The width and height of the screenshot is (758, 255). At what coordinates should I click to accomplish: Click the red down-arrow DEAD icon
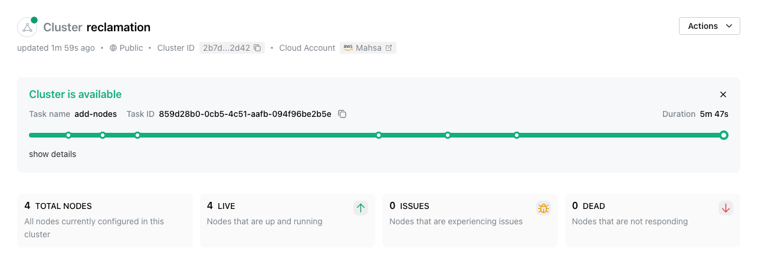tap(726, 208)
